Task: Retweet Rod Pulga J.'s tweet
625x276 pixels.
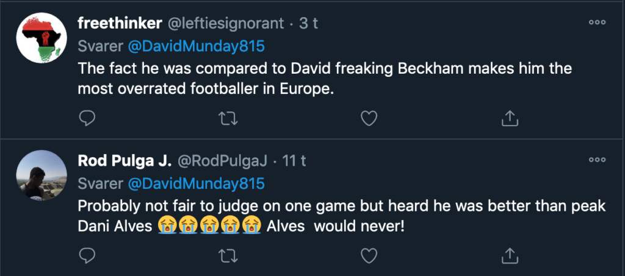Action: click(x=228, y=255)
